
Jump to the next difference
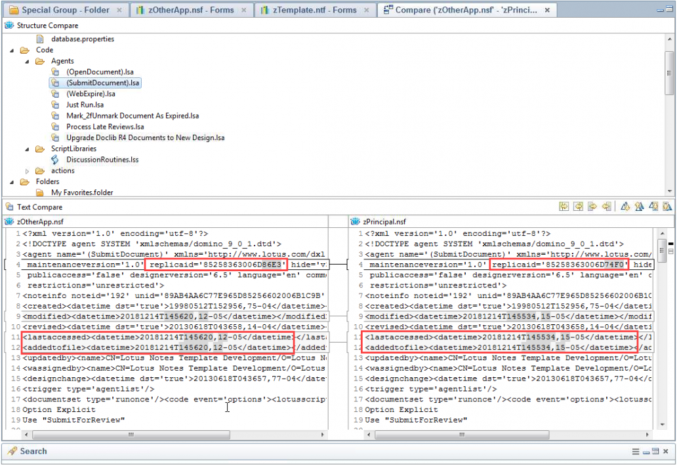click(x=625, y=207)
